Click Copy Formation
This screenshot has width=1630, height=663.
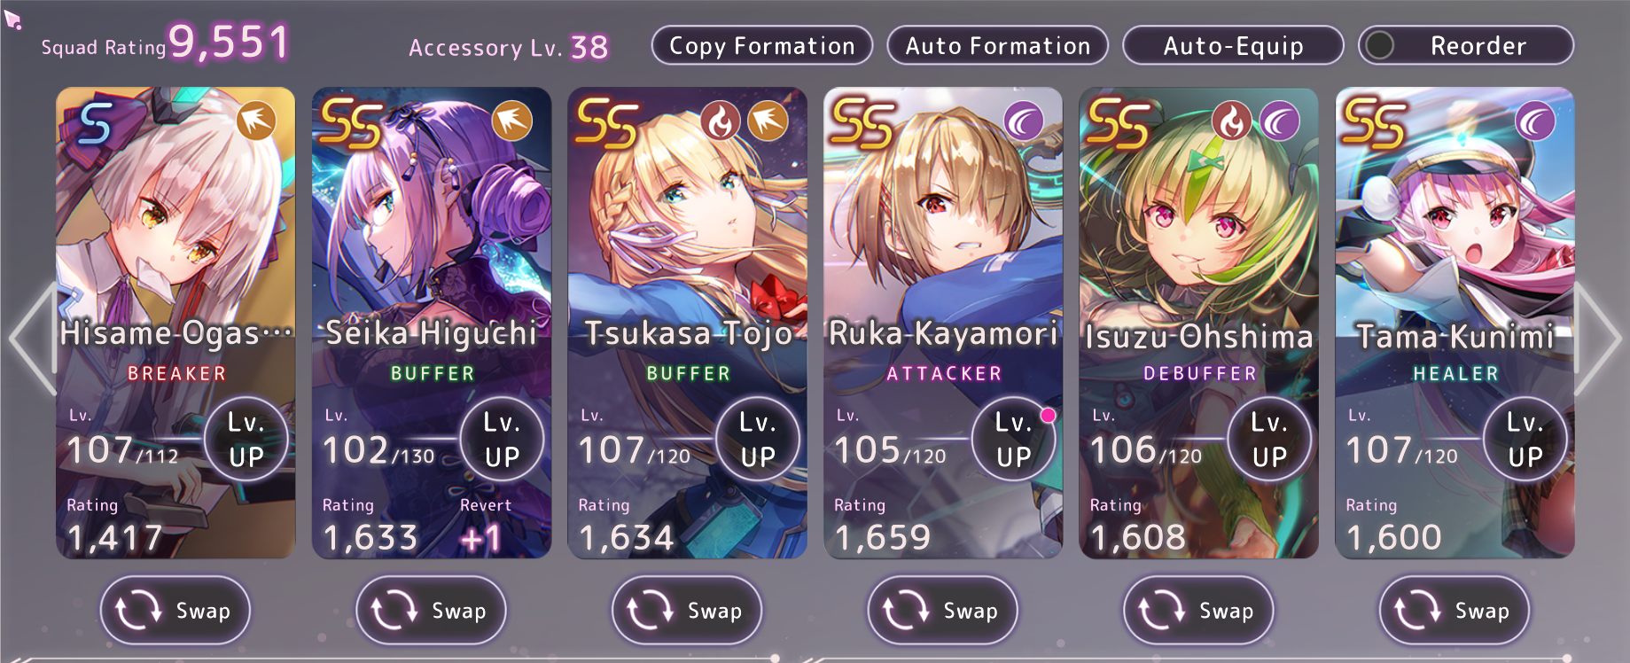click(762, 45)
